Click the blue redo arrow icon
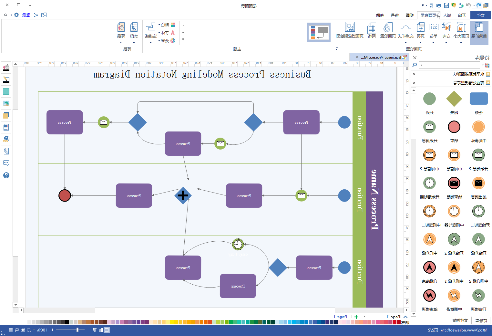492x336 pixels. point(479,5)
